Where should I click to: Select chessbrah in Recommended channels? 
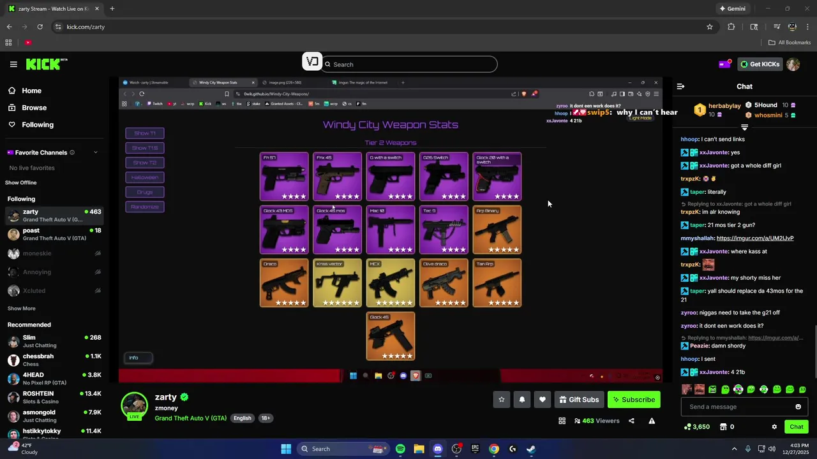54,360
